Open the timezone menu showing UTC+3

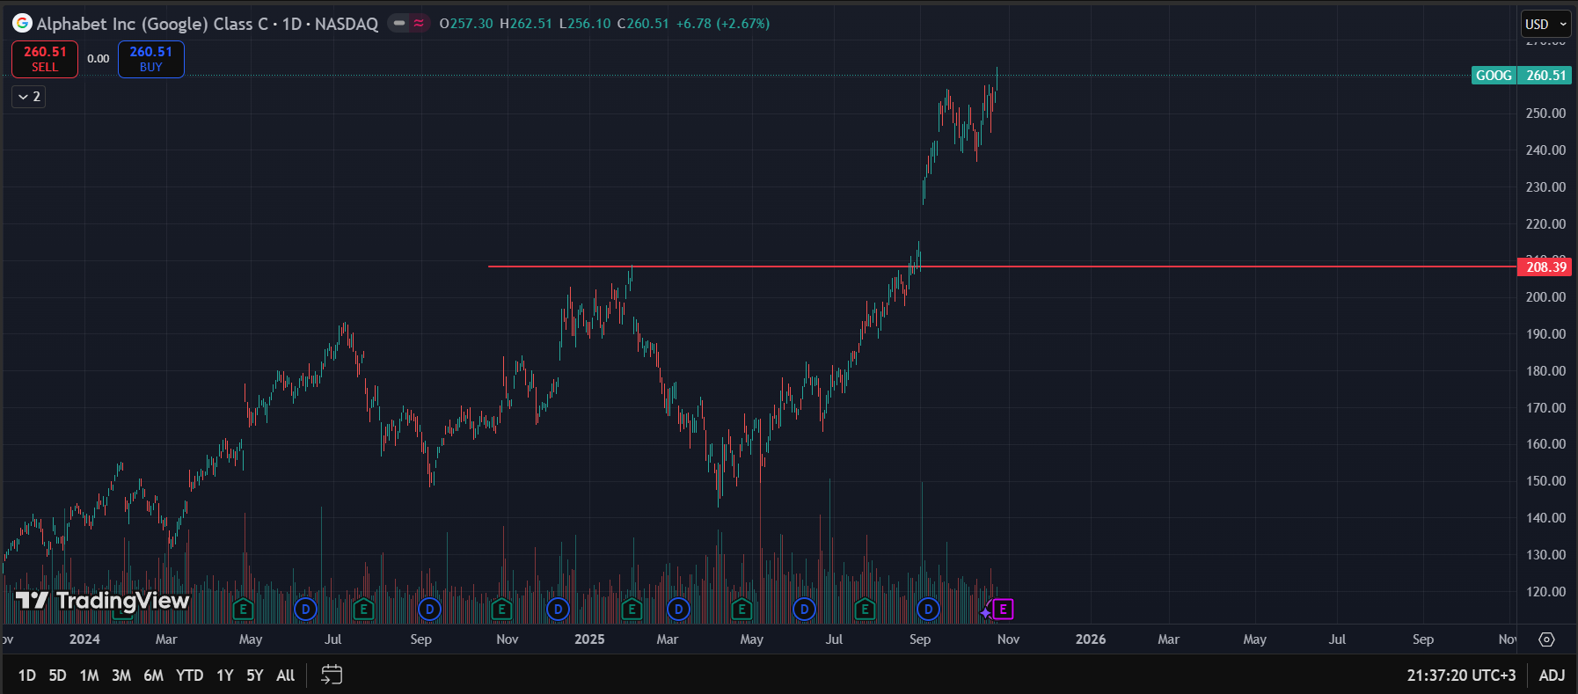click(1461, 675)
